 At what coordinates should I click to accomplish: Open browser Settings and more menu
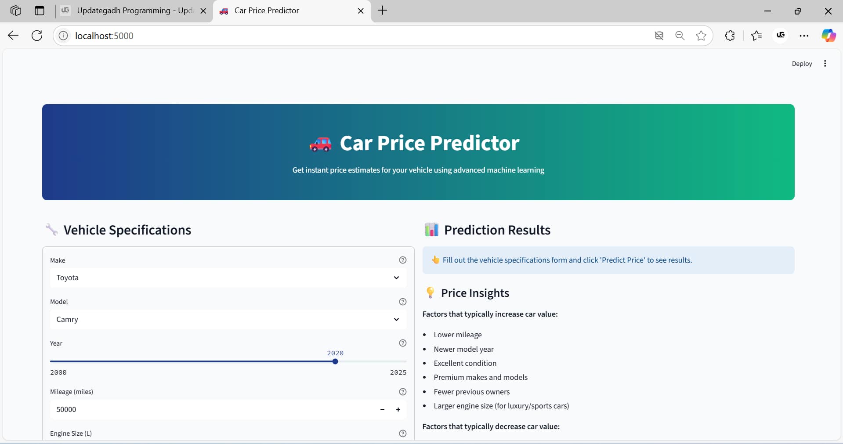804,36
